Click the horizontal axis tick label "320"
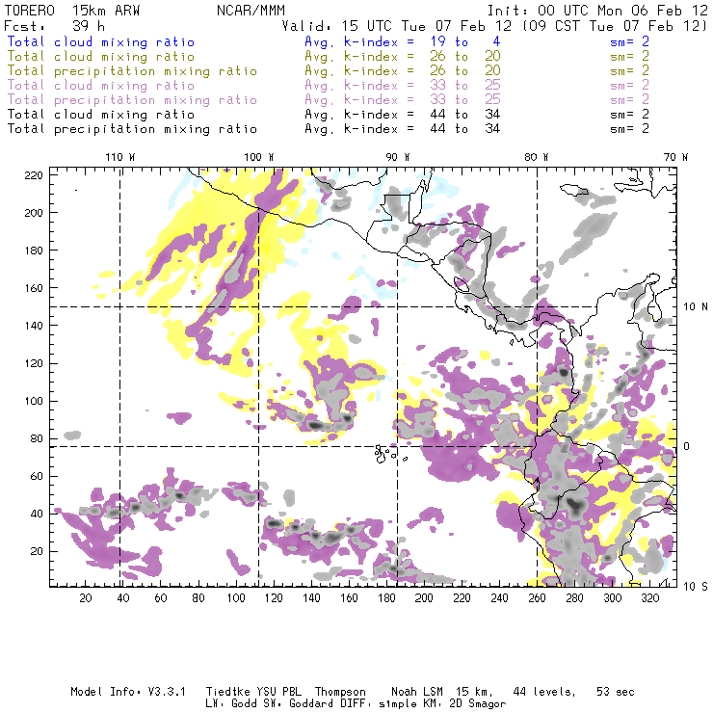Image resolution: width=713 pixels, height=713 pixels. click(649, 598)
